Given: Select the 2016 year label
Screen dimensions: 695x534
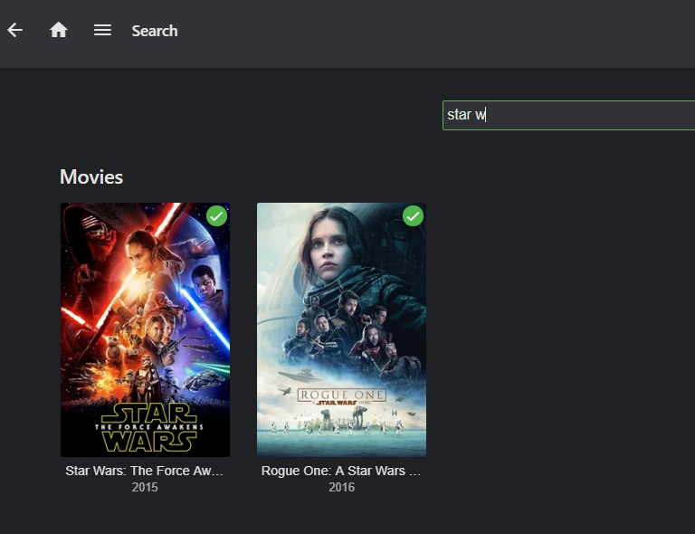Looking at the screenshot, I should coord(342,488).
